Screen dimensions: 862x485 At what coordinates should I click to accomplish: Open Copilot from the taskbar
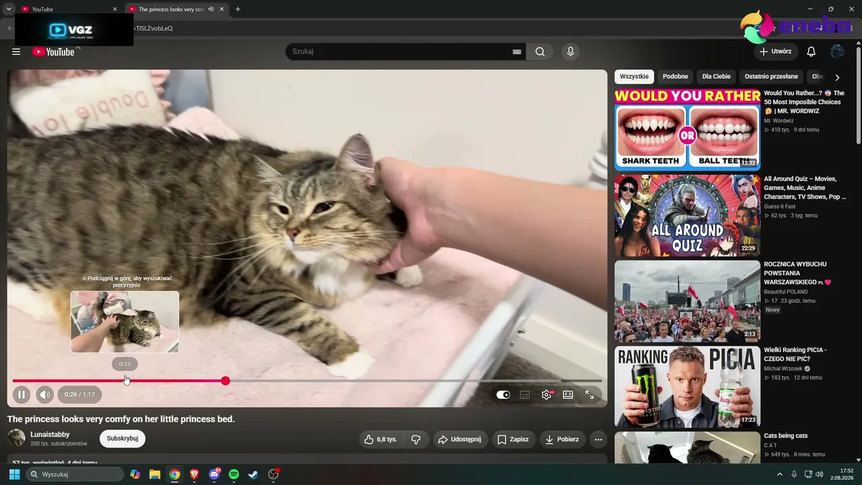[135, 474]
